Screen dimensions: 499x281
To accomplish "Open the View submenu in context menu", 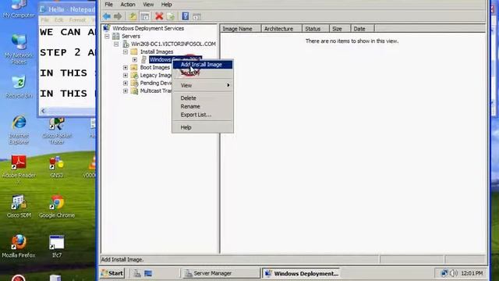I will tap(203, 85).
